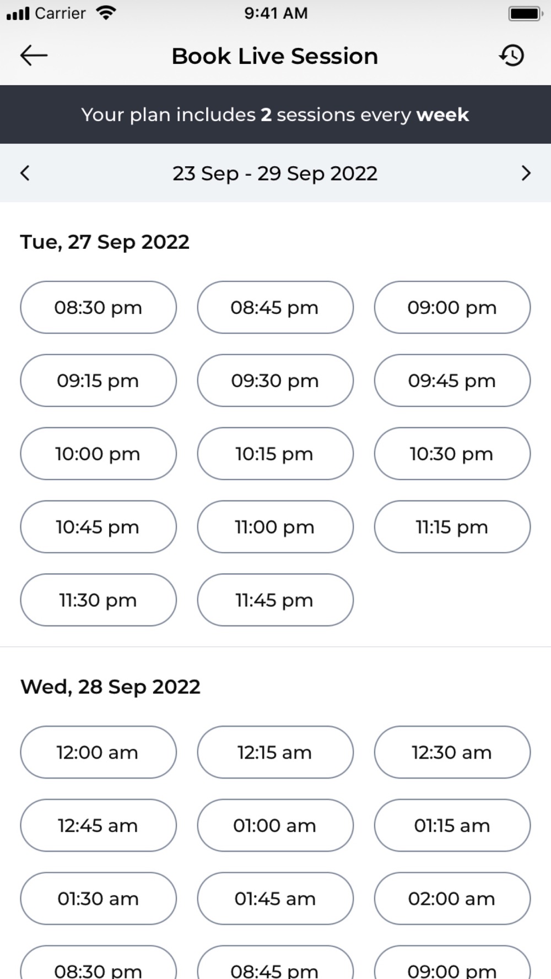
Task: Select the 02:00 am time slot
Action: pos(452,899)
